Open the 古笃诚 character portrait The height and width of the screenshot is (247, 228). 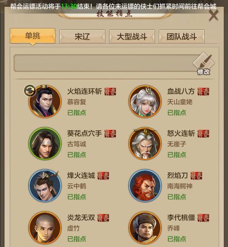[45, 144]
